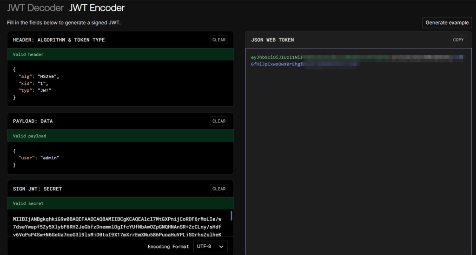Viewport: 476px width, 255px height.
Task: Clear the Payload data section
Action: point(218,121)
